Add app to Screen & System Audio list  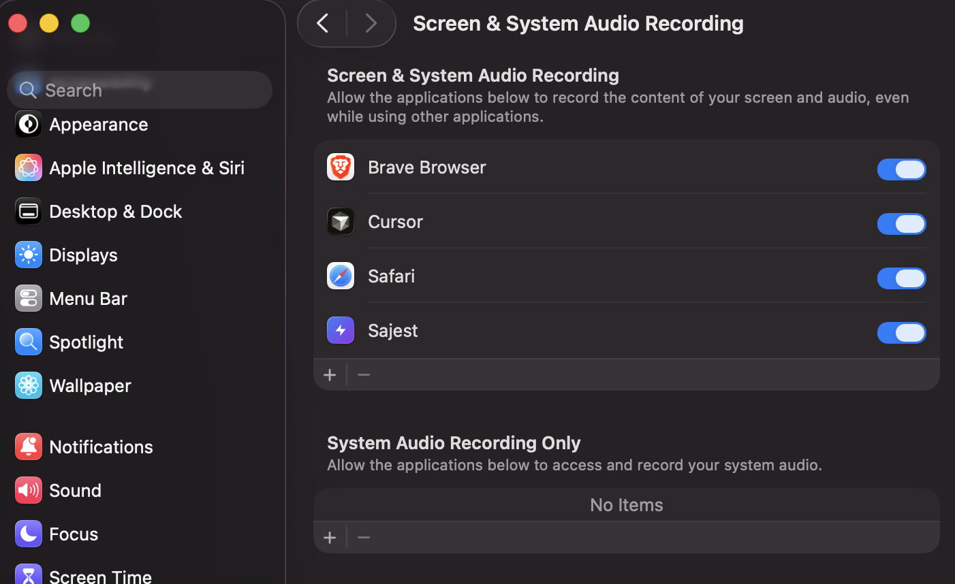tap(330, 375)
